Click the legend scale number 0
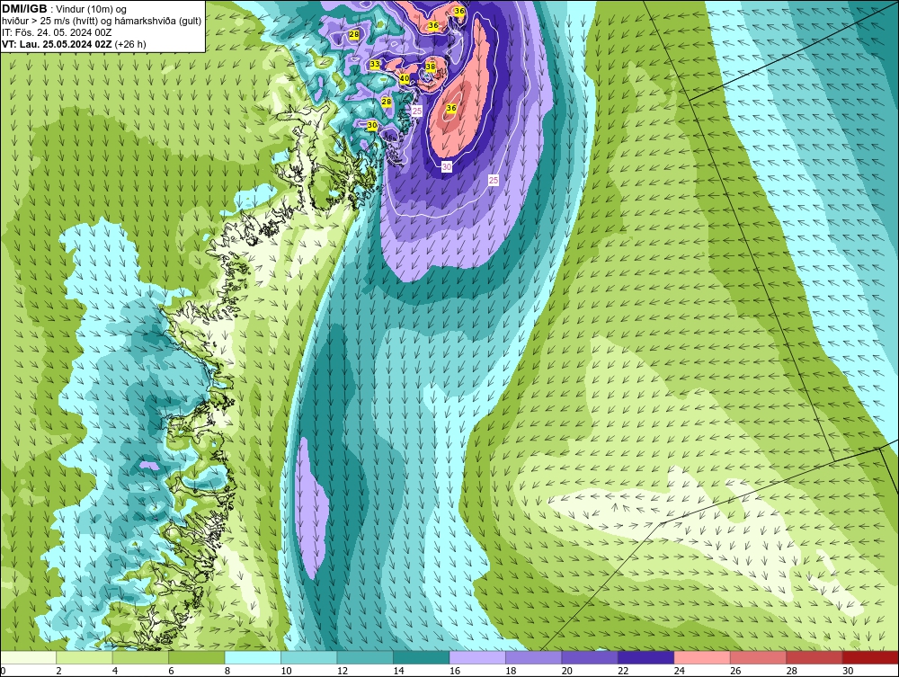The width and height of the screenshot is (899, 677). click(x=3, y=671)
